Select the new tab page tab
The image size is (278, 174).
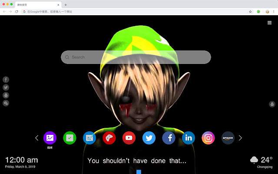[38, 5]
